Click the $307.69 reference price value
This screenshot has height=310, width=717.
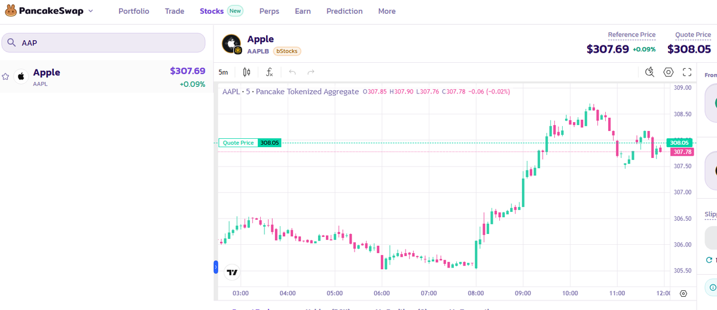point(608,49)
